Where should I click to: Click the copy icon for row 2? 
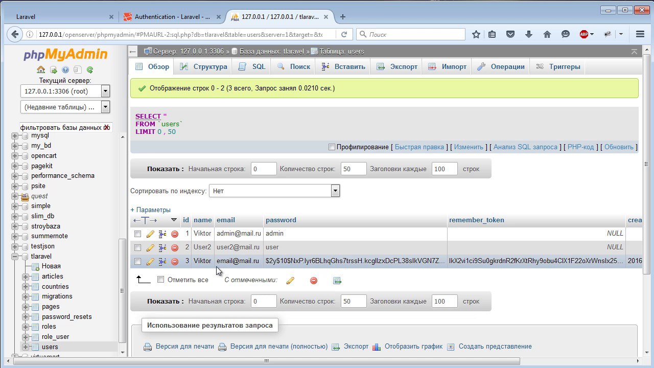click(x=162, y=247)
